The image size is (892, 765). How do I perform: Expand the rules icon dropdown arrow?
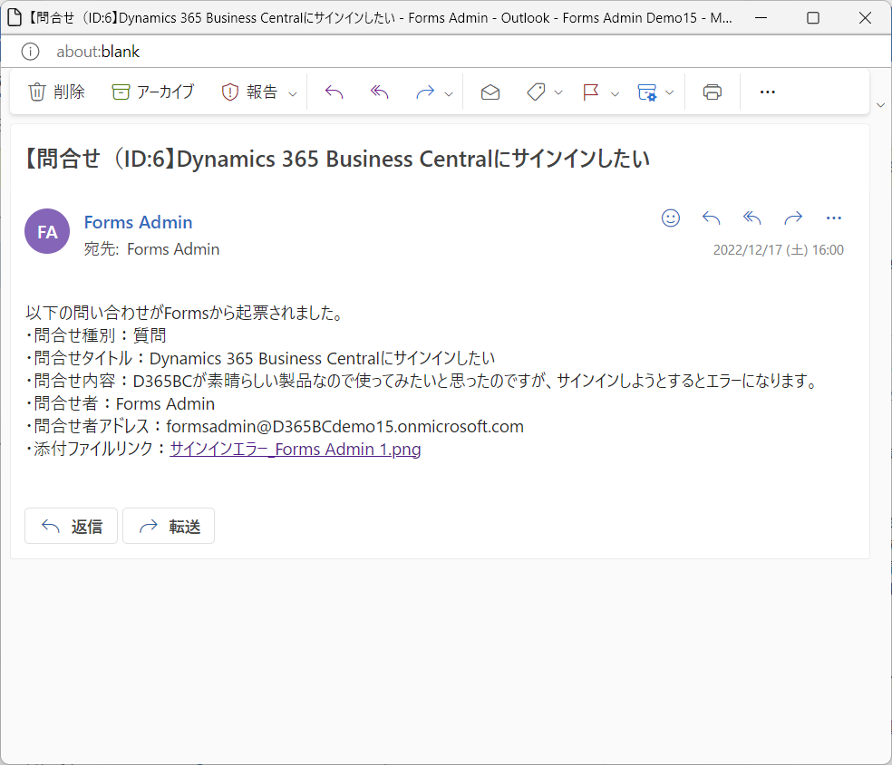670,92
